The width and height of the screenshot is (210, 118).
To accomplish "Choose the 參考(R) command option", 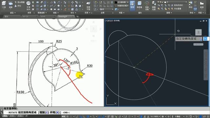I will (55, 112).
